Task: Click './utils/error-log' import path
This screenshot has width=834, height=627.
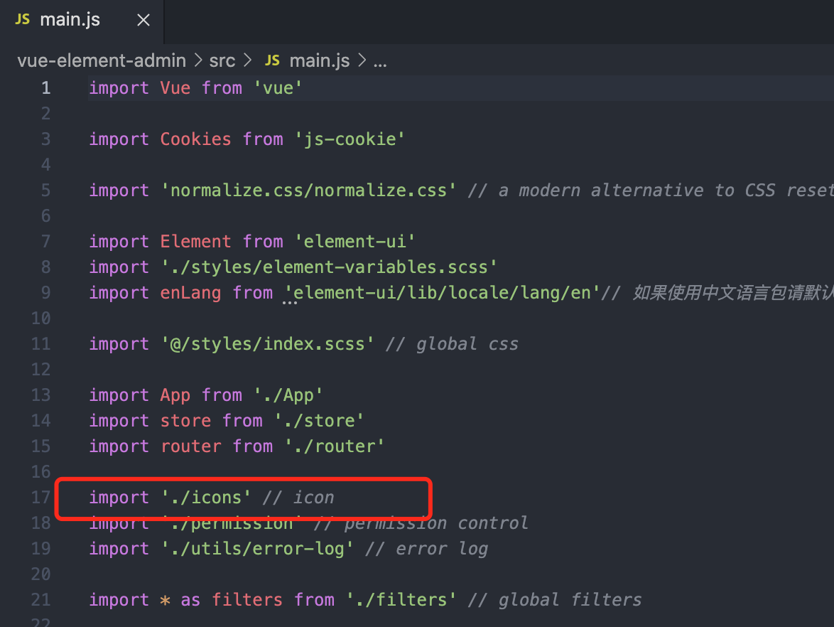Action: coord(257,549)
